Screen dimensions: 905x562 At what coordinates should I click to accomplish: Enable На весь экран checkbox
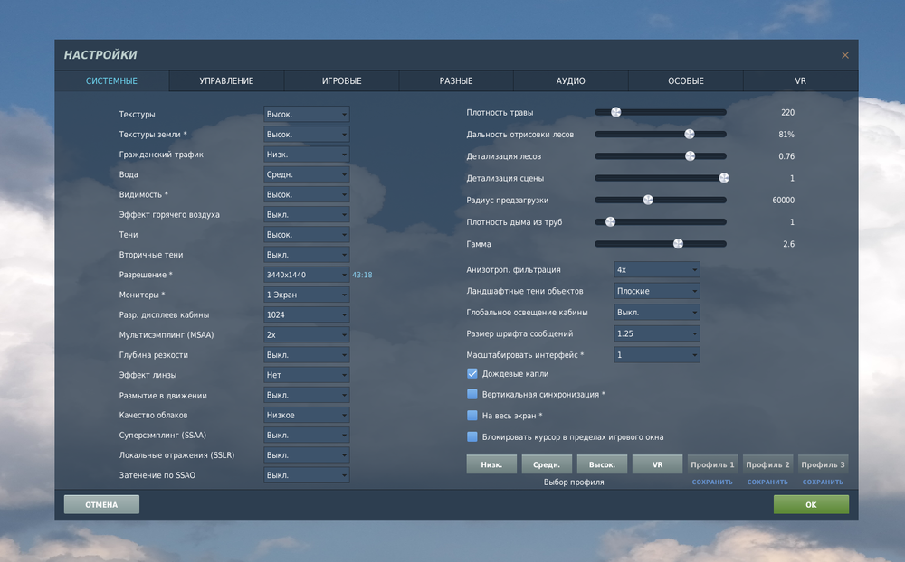click(472, 415)
